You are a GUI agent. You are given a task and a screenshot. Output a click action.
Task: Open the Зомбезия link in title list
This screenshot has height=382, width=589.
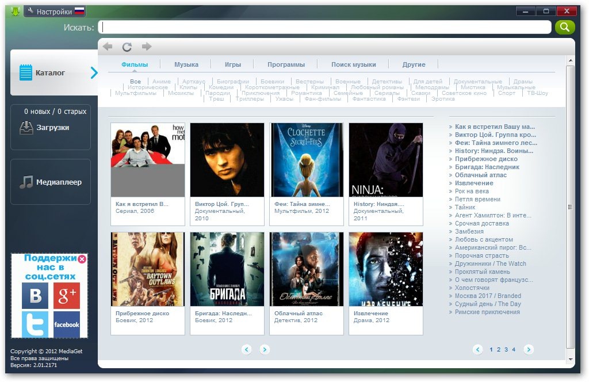pyautogui.click(x=469, y=231)
